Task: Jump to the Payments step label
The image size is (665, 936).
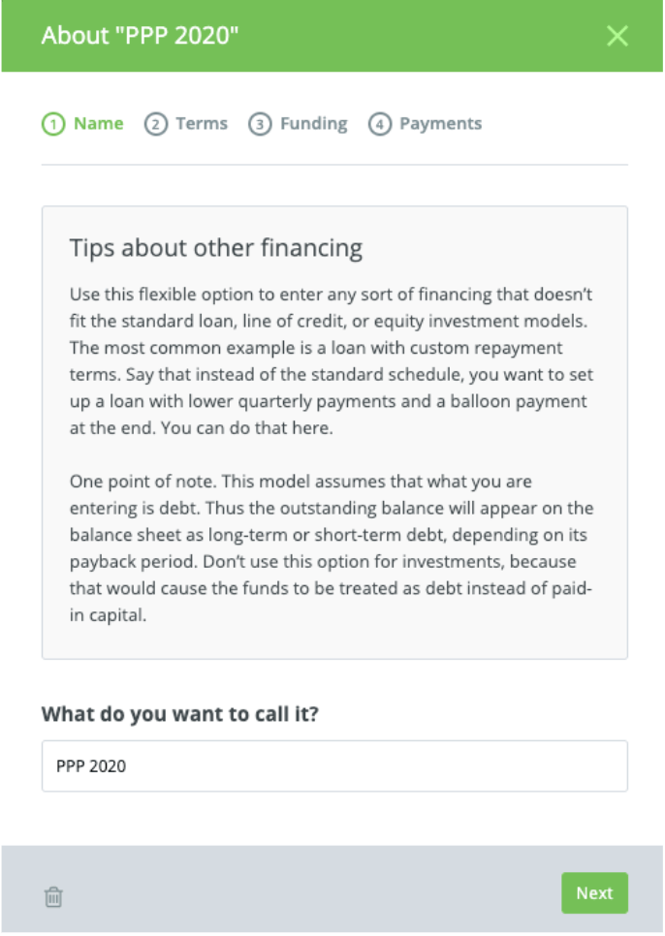Action: click(x=440, y=124)
